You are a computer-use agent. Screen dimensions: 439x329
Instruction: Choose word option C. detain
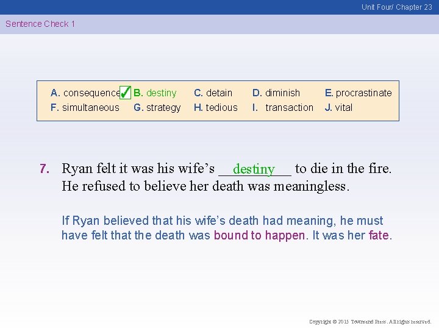[213, 93]
